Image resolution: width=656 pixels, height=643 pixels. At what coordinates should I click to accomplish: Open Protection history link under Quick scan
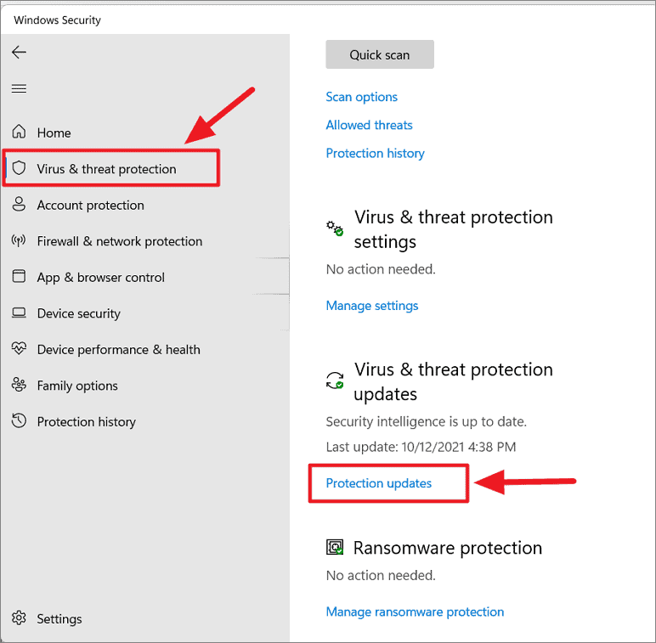(376, 154)
